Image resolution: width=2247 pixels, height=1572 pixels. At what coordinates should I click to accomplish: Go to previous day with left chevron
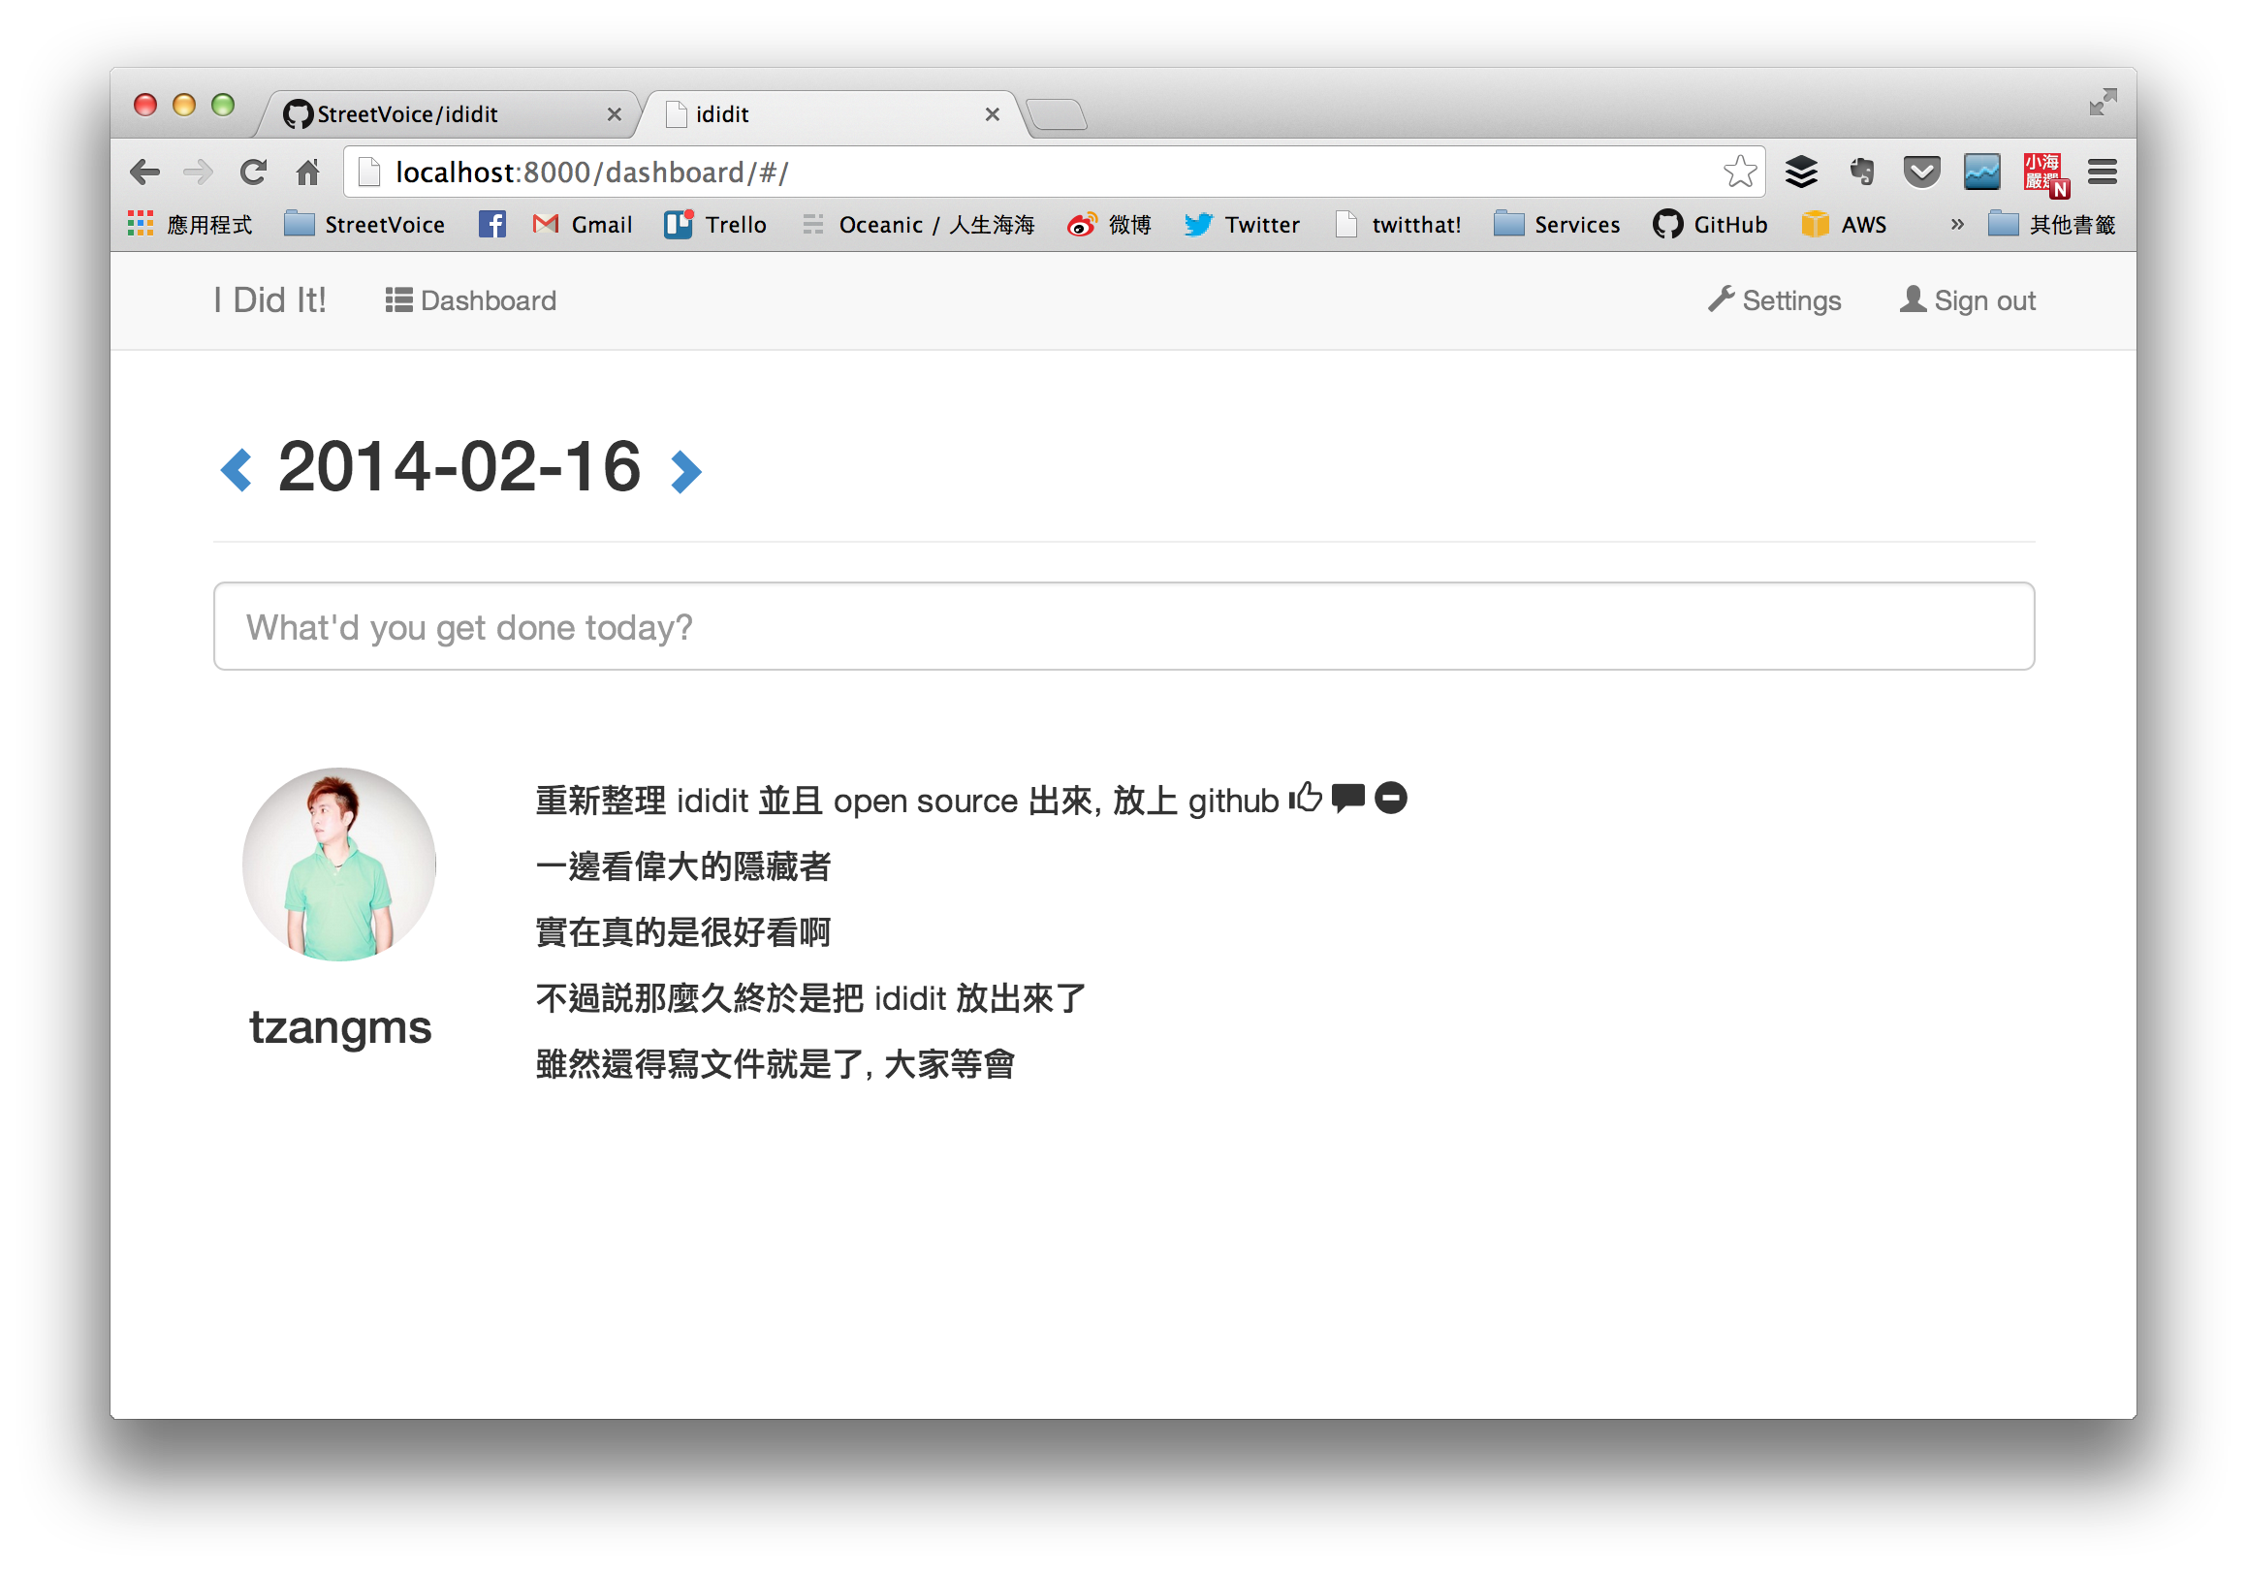click(x=236, y=469)
